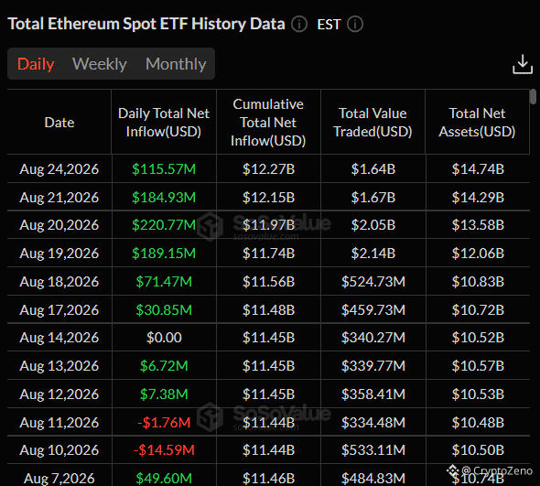Switch to the Monthly tab
This screenshot has width=540, height=486.
click(x=176, y=64)
